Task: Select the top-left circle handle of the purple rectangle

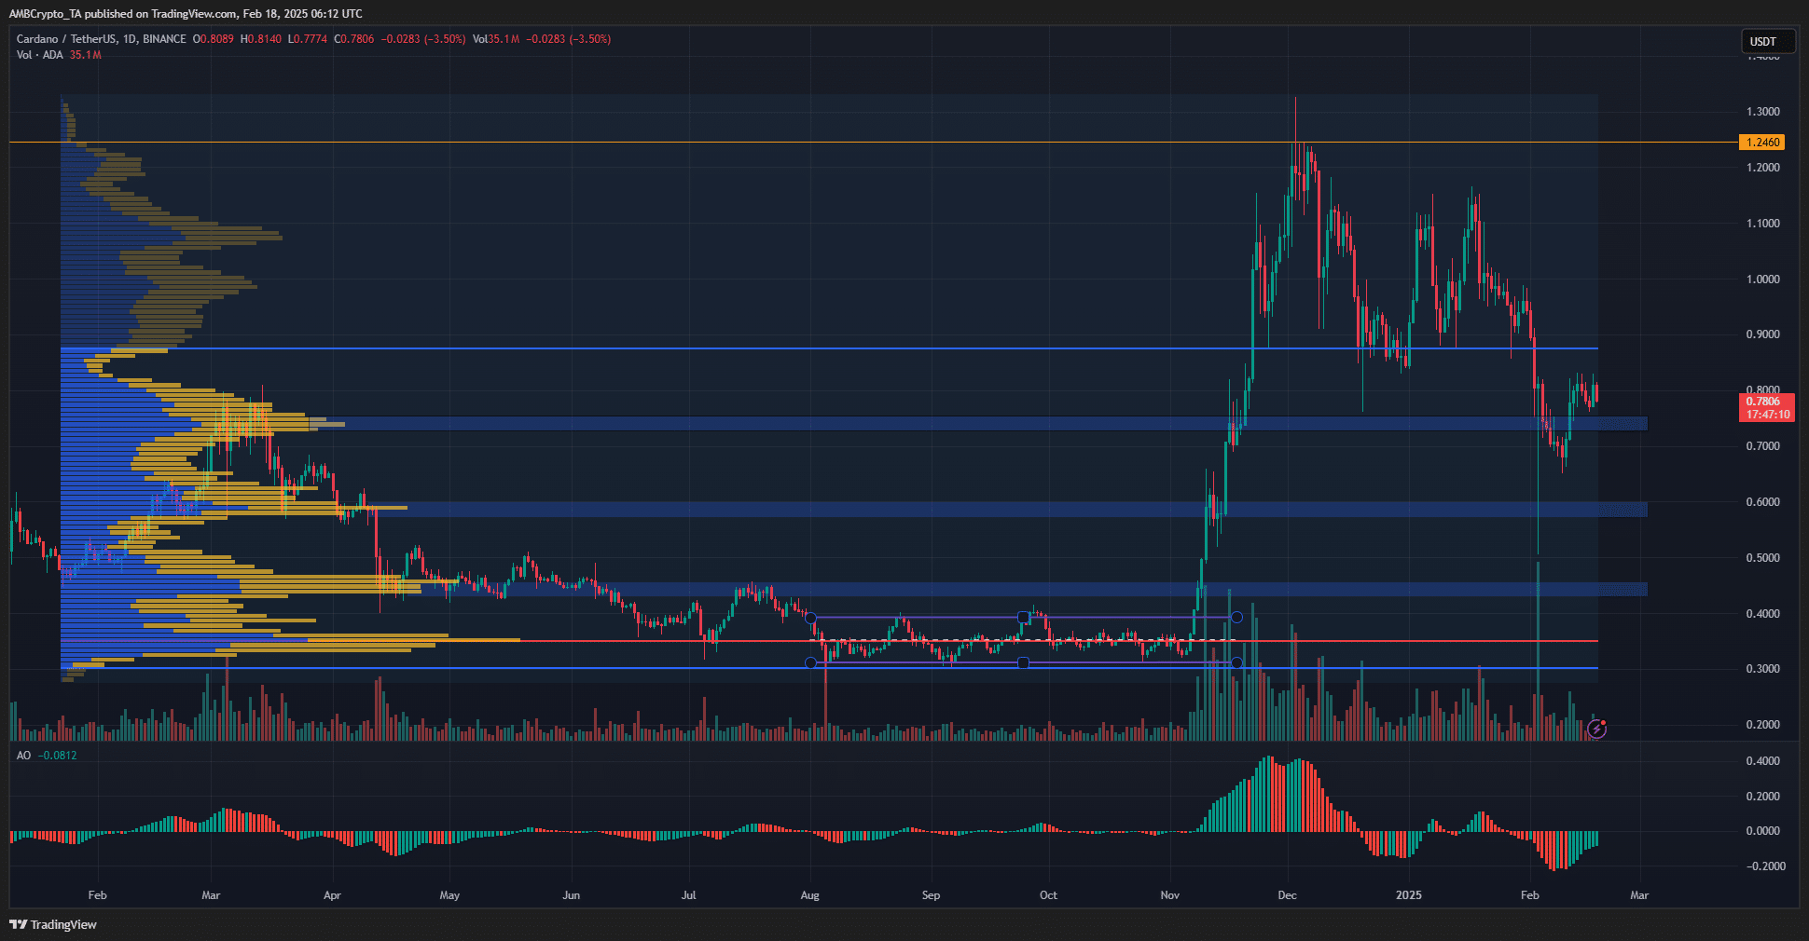Action: pyautogui.click(x=810, y=618)
